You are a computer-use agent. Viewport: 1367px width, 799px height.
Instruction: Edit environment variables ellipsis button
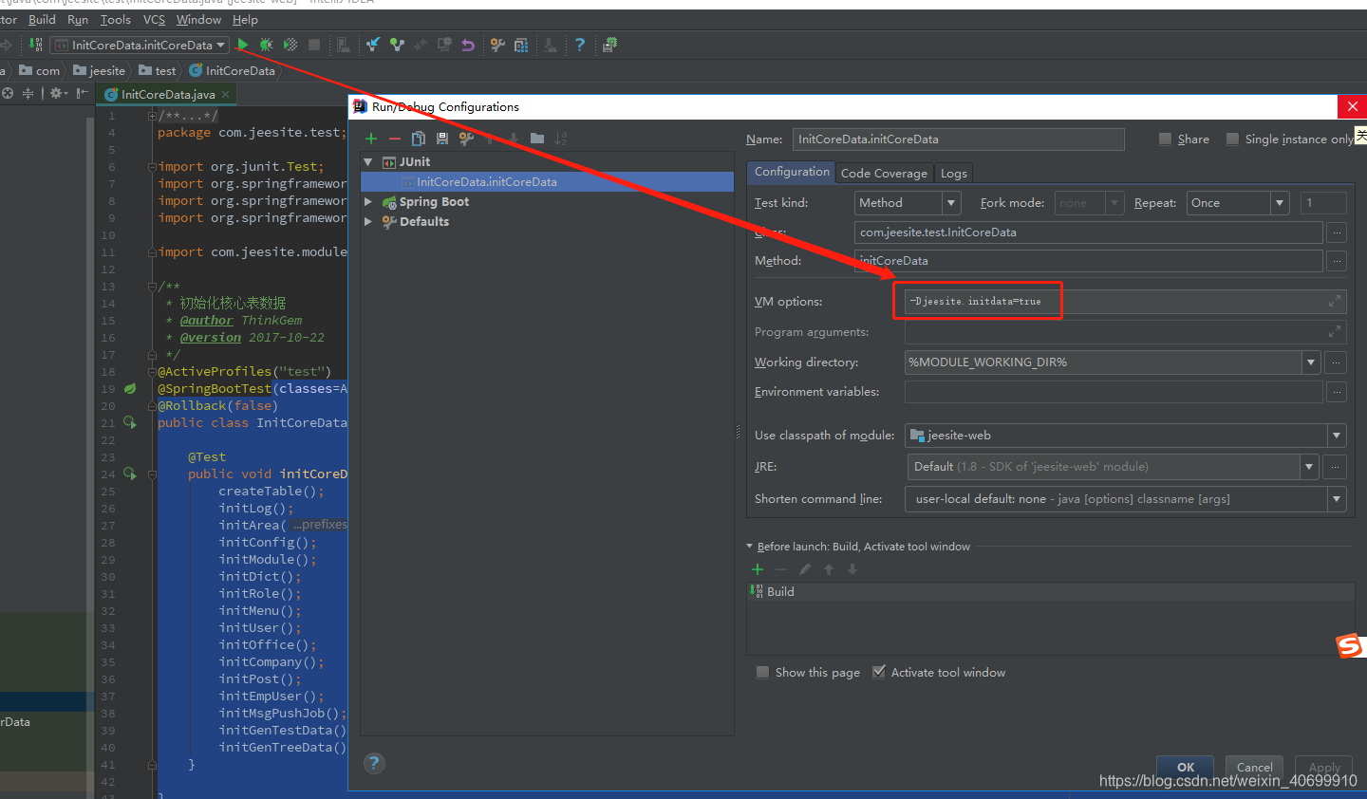click(1337, 391)
